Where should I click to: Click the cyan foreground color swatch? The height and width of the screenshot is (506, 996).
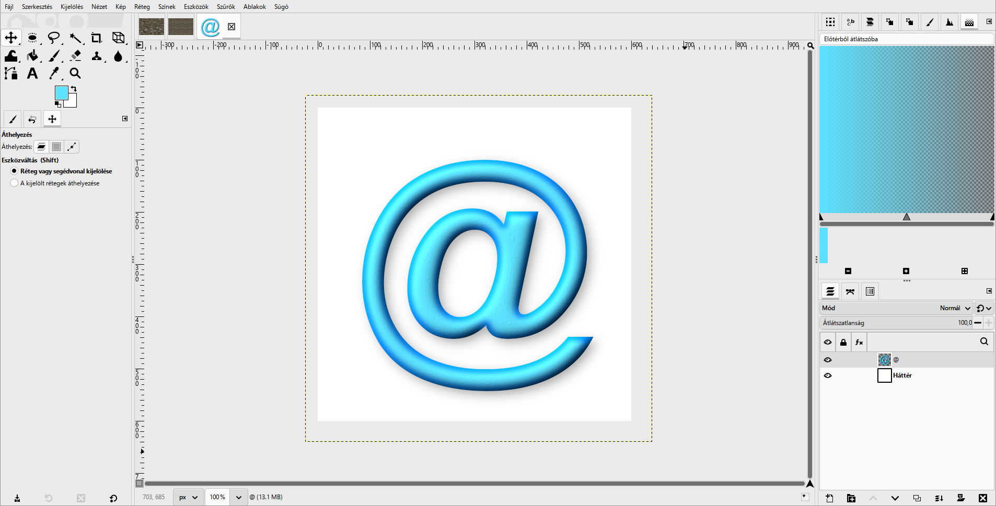pyautogui.click(x=61, y=93)
